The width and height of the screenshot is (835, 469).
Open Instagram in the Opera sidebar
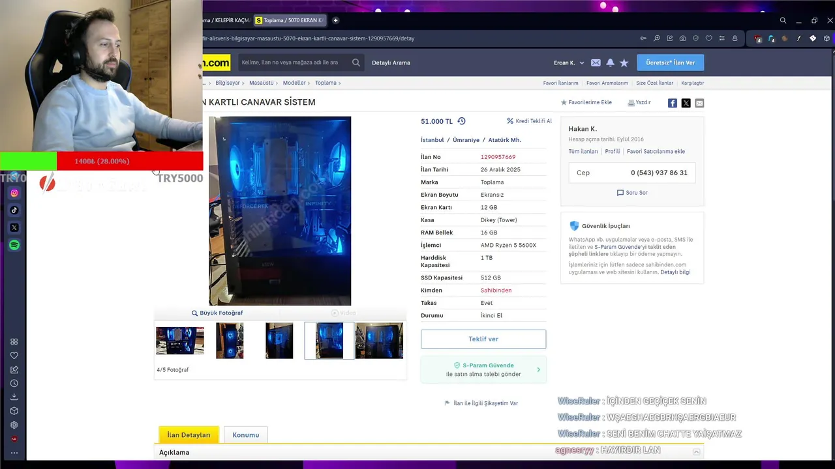coord(14,193)
